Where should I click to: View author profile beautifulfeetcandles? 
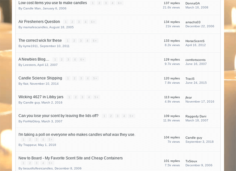tap(38, 168)
